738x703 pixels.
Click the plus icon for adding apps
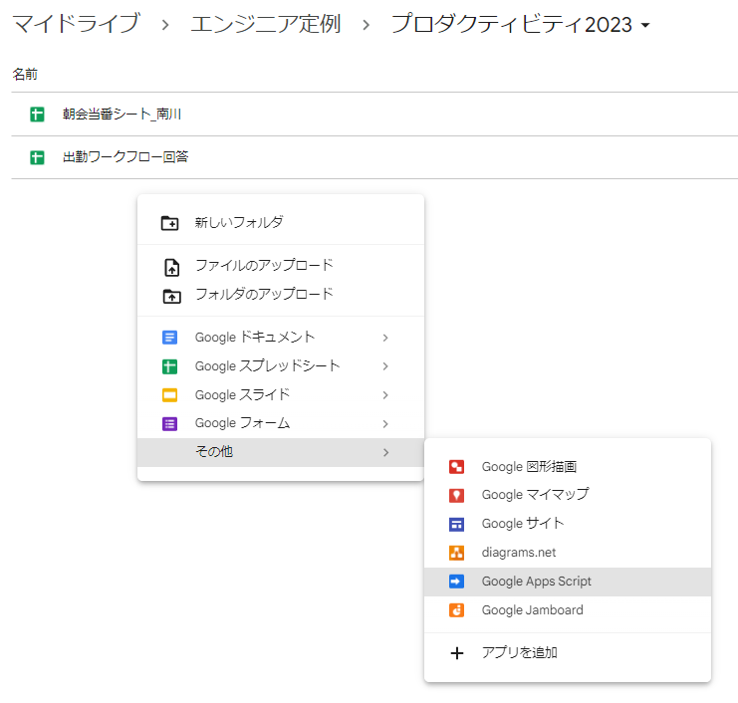456,653
